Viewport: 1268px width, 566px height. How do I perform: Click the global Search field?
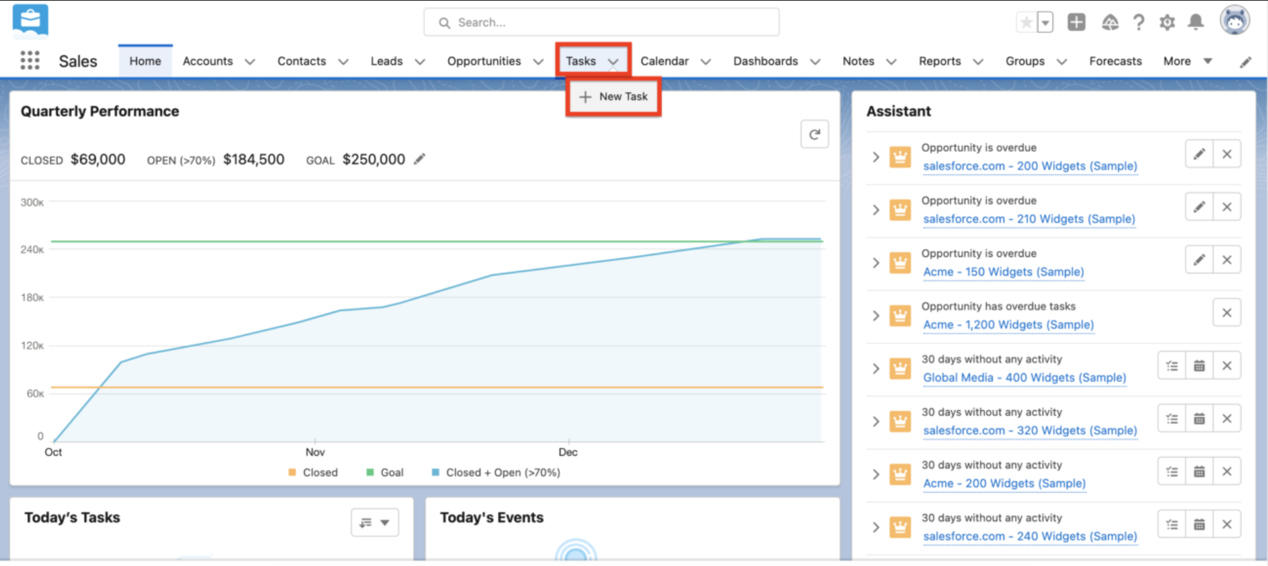tap(601, 22)
